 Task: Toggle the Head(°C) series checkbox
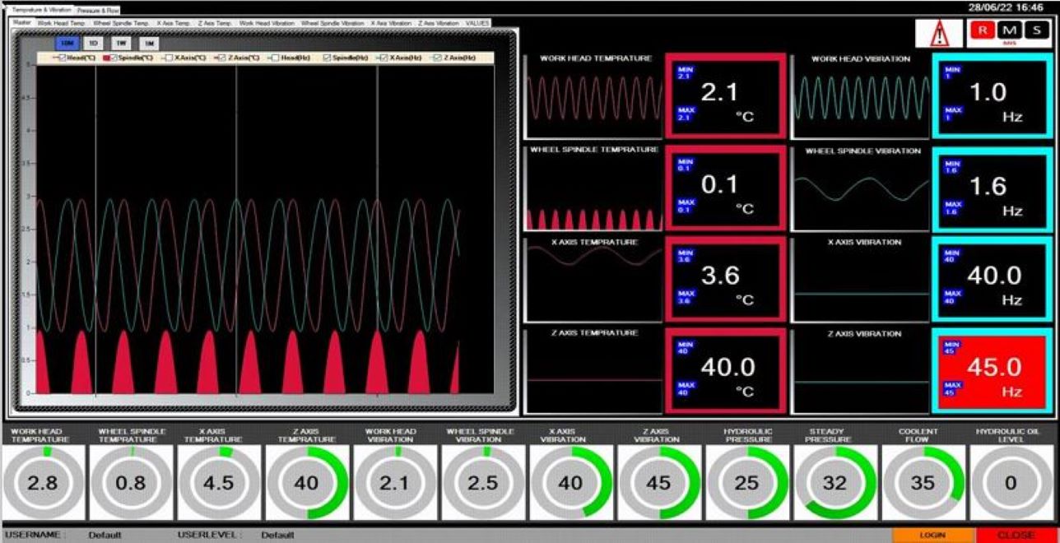point(63,58)
